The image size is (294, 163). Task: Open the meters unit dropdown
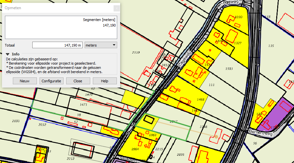pyautogui.click(x=101, y=45)
